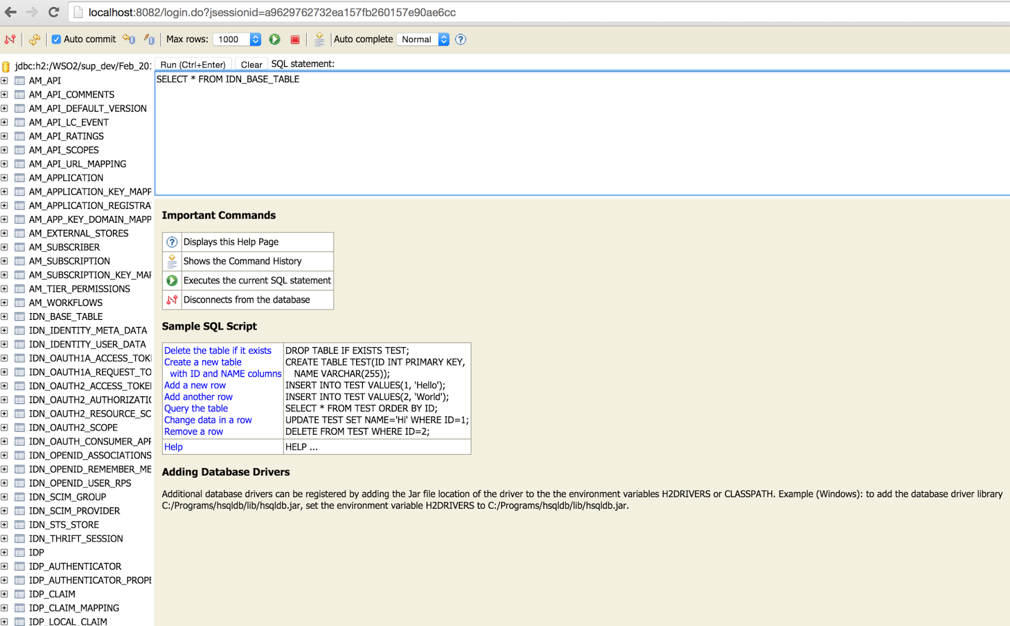Click the IDN_STS_STORE table icon
Image resolution: width=1010 pixels, height=626 pixels.
(20, 525)
